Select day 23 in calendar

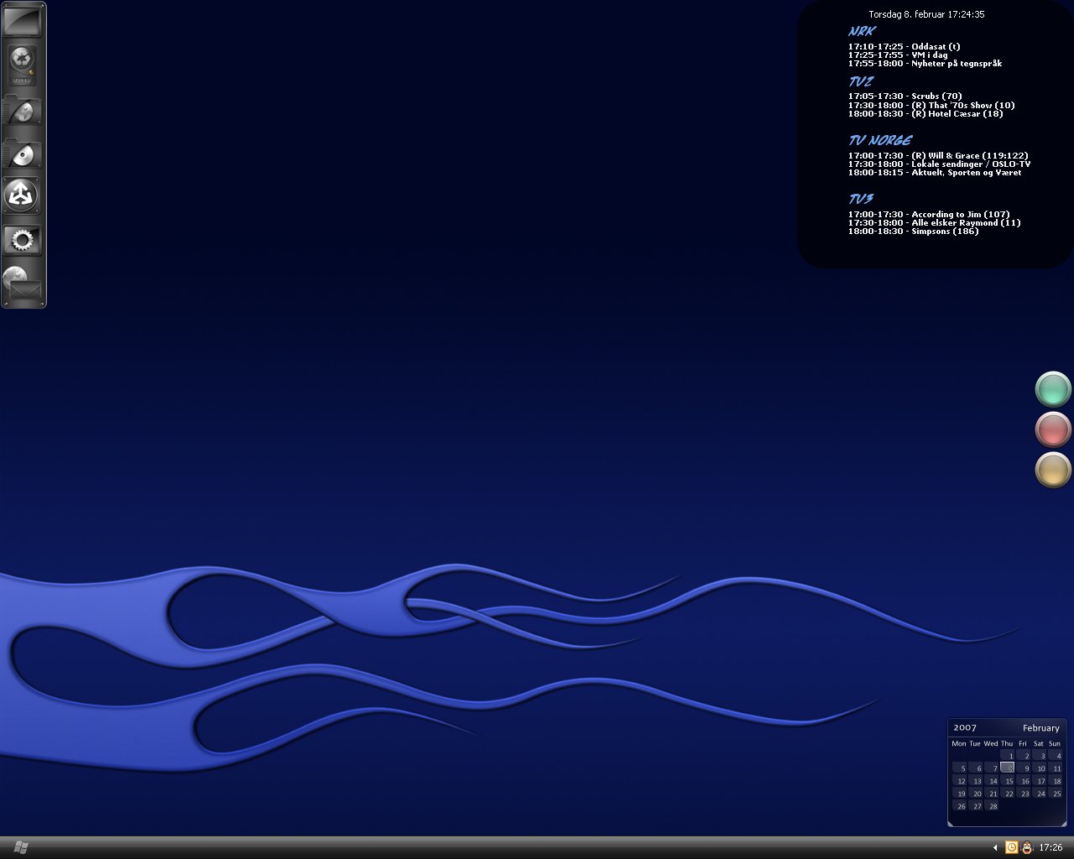coord(1024,793)
